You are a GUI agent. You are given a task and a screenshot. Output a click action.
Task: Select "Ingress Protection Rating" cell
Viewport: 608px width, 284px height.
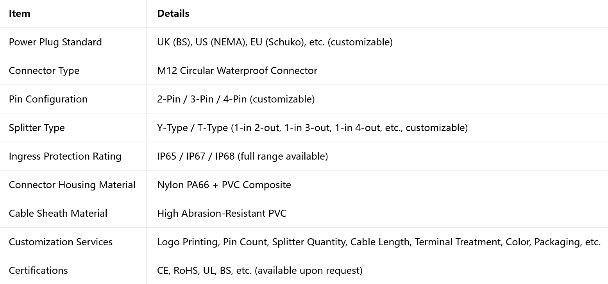click(x=65, y=156)
